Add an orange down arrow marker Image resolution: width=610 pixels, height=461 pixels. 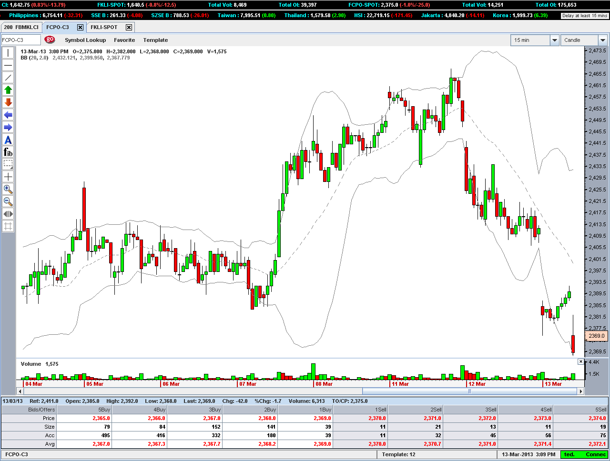[x=8, y=102]
